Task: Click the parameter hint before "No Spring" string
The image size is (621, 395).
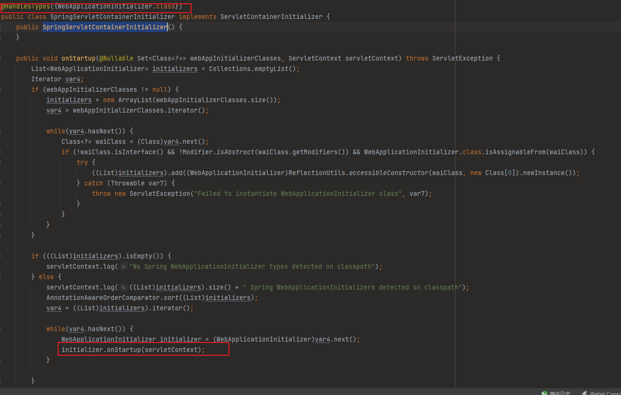Action: pos(123,267)
